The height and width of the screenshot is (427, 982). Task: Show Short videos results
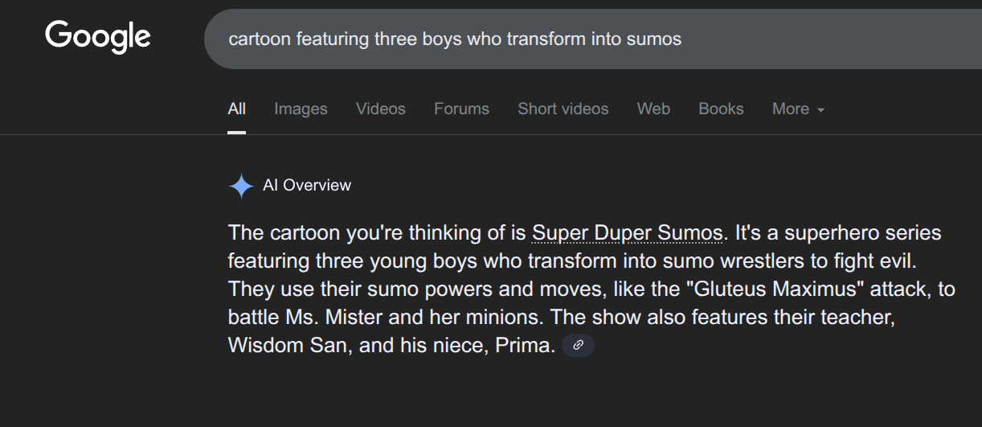point(563,109)
